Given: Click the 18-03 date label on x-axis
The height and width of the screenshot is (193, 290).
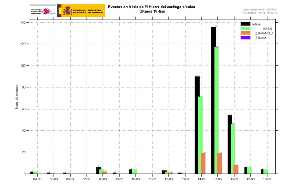Looking at the screenshot, I should (267, 179).
